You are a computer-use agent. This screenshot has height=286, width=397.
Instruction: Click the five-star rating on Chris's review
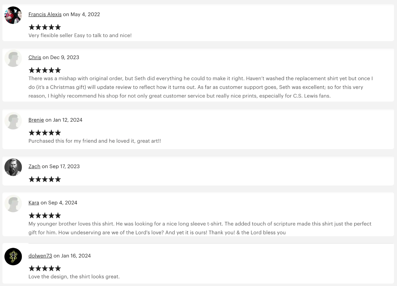pyautogui.click(x=45, y=70)
